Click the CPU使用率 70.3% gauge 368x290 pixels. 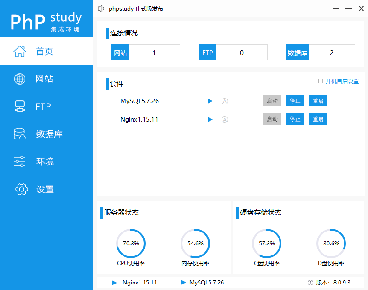pos(131,244)
